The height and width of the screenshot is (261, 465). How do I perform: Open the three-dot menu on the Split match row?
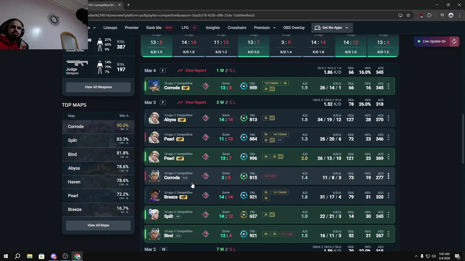click(x=388, y=215)
